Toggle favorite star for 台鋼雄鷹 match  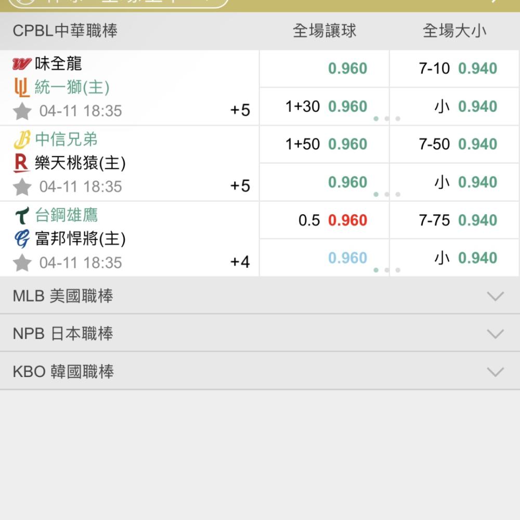click(22, 263)
